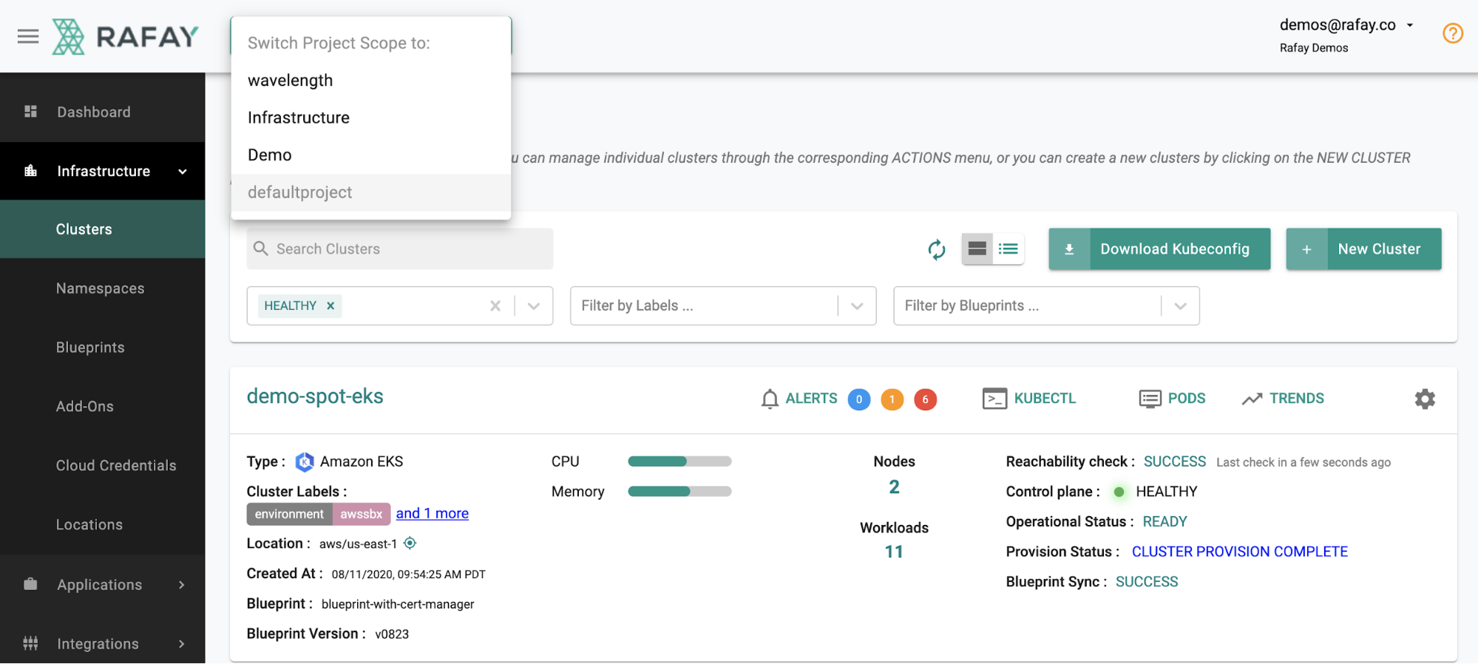This screenshot has height=664, width=1478.
Task: Click the CPU usage bar
Action: [679, 461]
